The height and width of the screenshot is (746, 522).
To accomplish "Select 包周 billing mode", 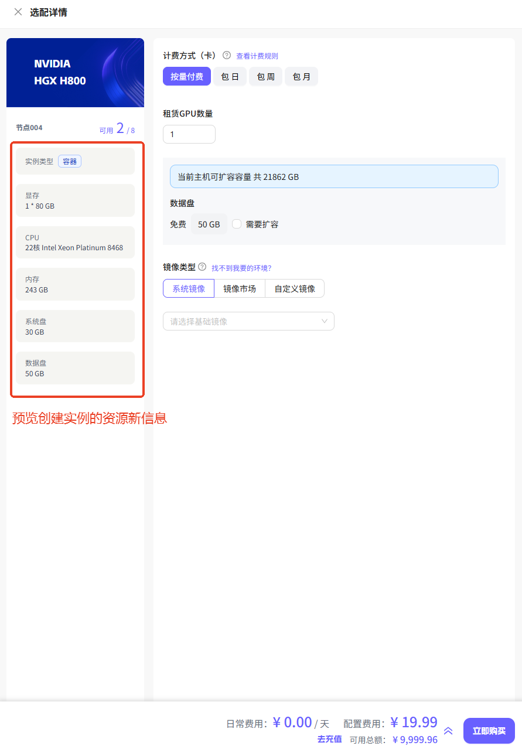I will 265,76.
